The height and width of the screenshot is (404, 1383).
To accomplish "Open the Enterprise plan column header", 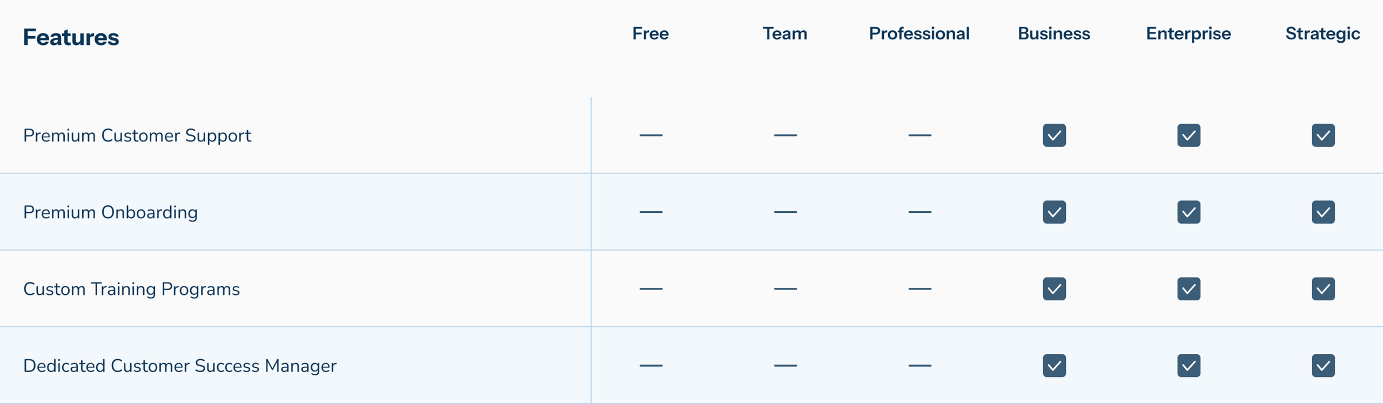I will (1189, 34).
